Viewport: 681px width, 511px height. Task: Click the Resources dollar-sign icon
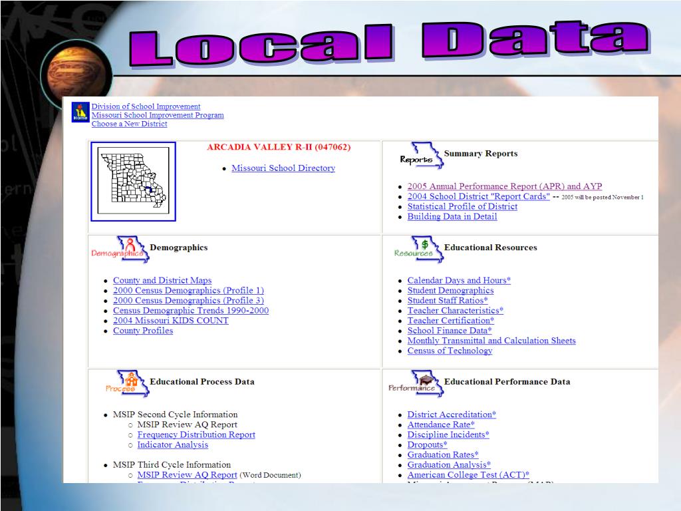tap(418, 250)
